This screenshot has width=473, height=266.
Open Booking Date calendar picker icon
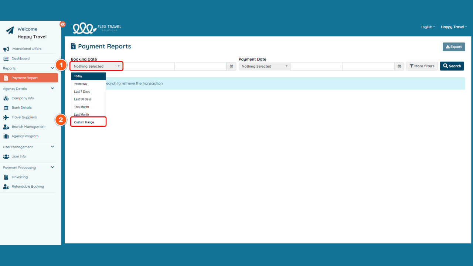[231, 66]
